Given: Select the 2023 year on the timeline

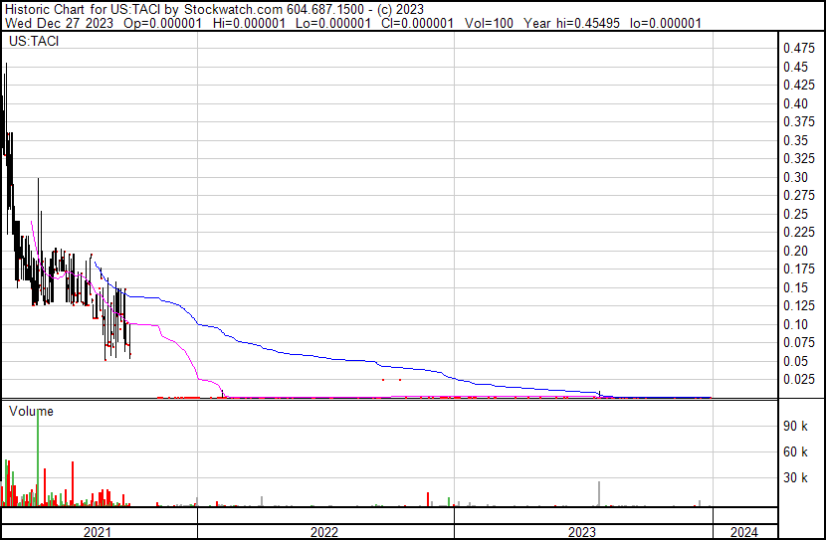Looking at the screenshot, I should (581, 532).
